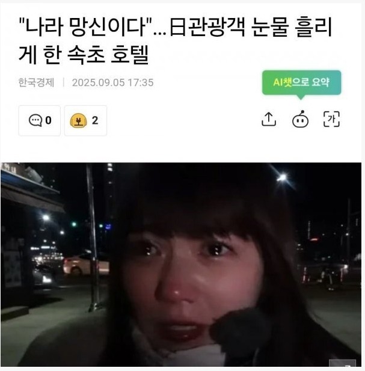Click the reaction count number 2

pyautogui.click(x=95, y=121)
